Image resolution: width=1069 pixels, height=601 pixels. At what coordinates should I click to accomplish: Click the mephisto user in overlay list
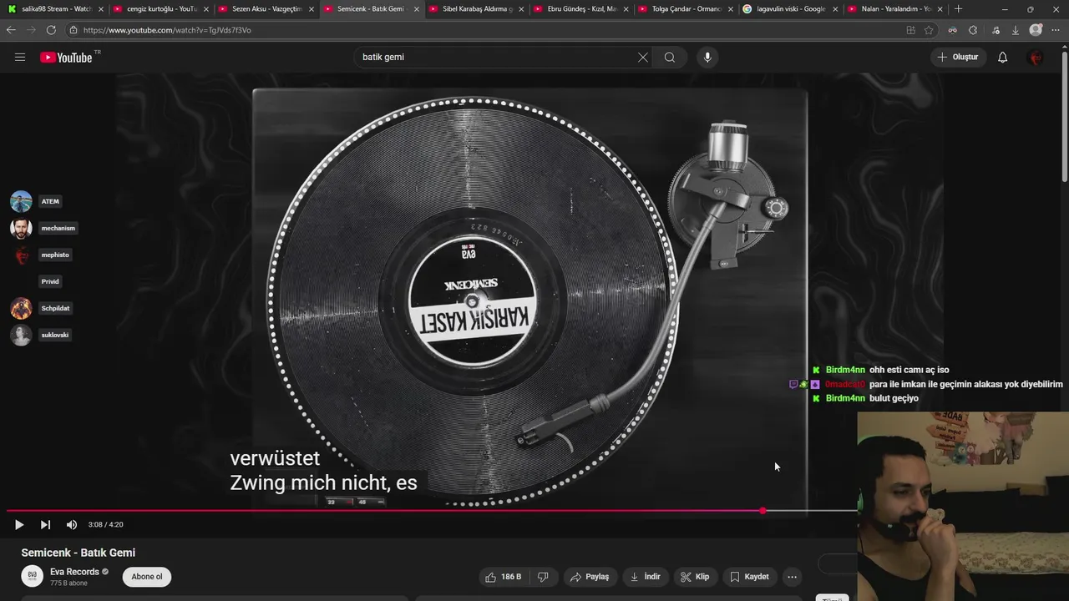(41, 255)
